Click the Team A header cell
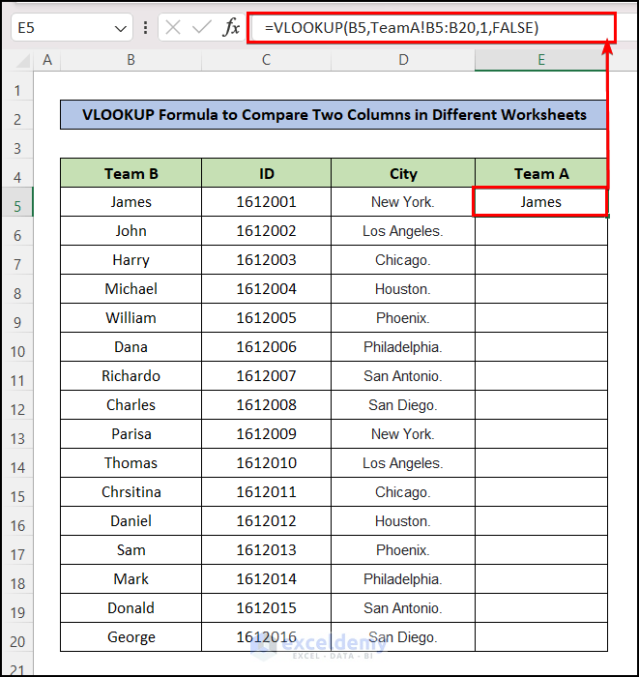The height and width of the screenshot is (677, 639). [540, 174]
